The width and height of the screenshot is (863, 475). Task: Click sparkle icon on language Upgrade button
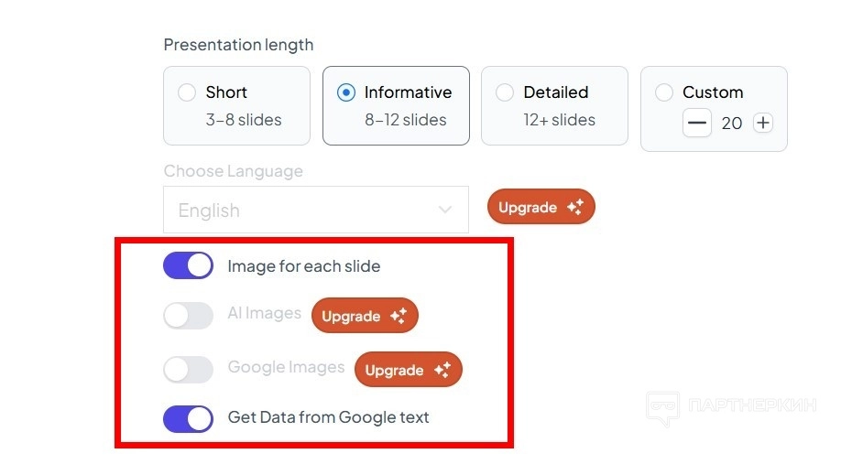575,208
